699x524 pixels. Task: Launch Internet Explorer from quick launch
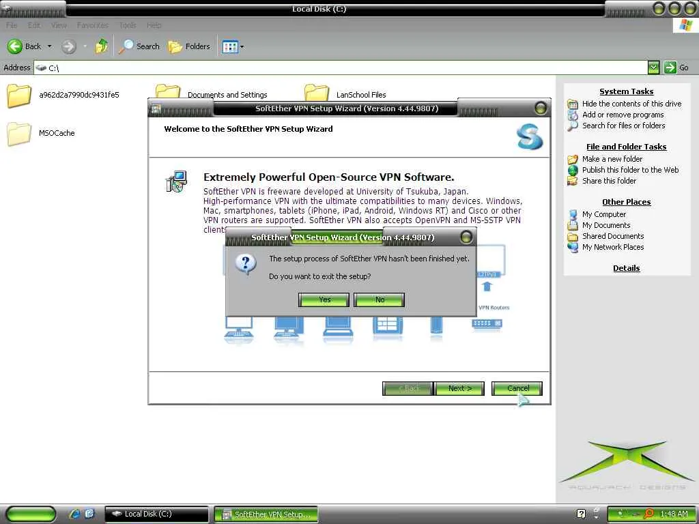74,514
